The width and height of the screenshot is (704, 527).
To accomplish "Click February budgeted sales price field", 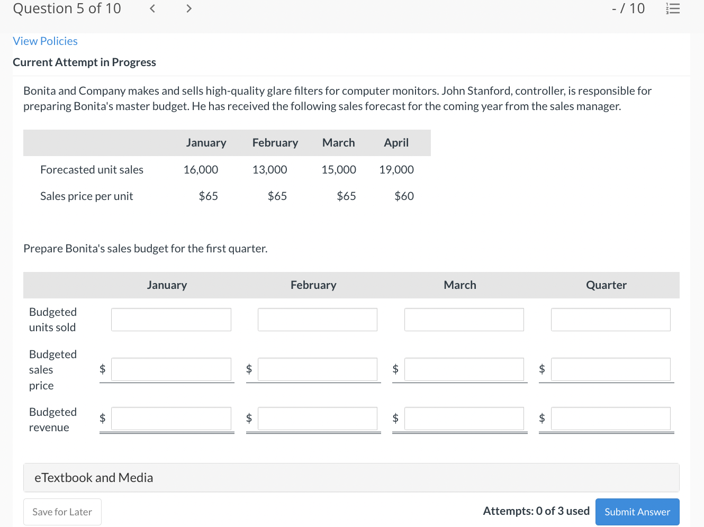I will click(x=318, y=369).
